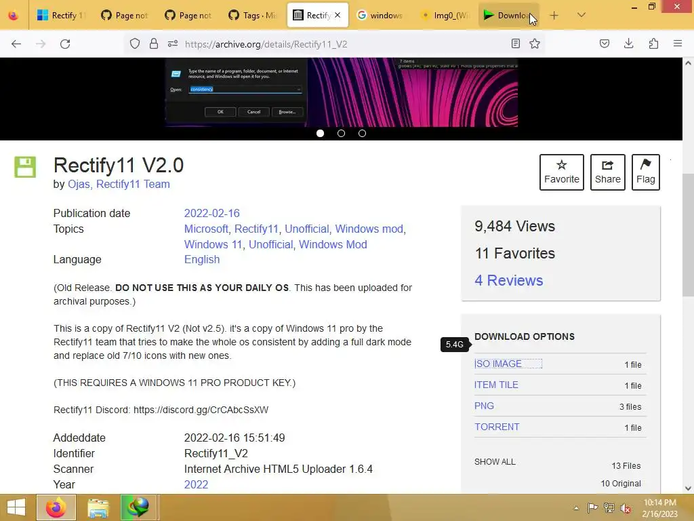
Task: Click the 11 Favorites text
Action: (x=515, y=254)
